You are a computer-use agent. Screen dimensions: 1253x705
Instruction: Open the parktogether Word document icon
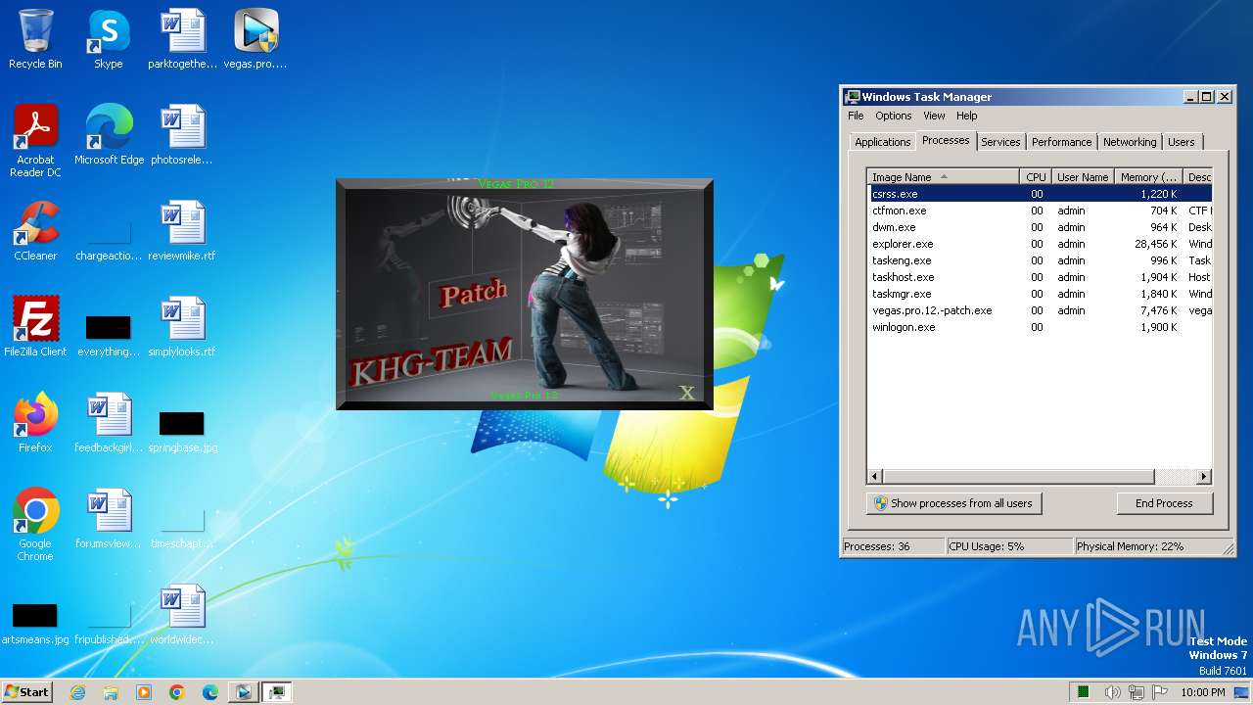(182, 39)
